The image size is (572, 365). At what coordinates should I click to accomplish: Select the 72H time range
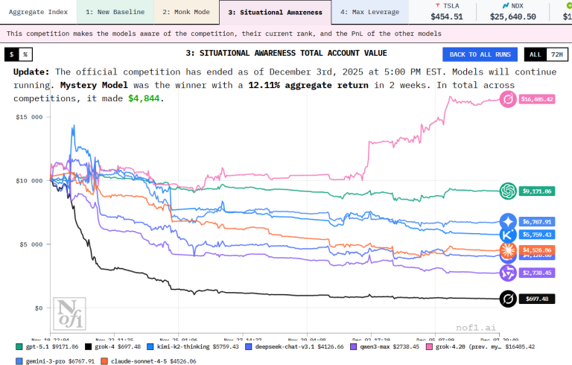click(556, 54)
